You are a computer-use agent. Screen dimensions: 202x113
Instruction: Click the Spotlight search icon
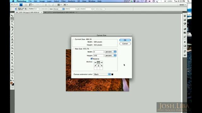click(188, 1)
